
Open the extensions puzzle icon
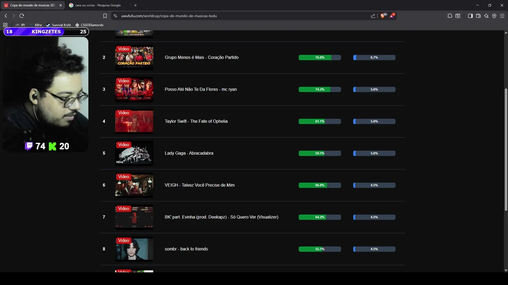pyautogui.click(x=450, y=16)
